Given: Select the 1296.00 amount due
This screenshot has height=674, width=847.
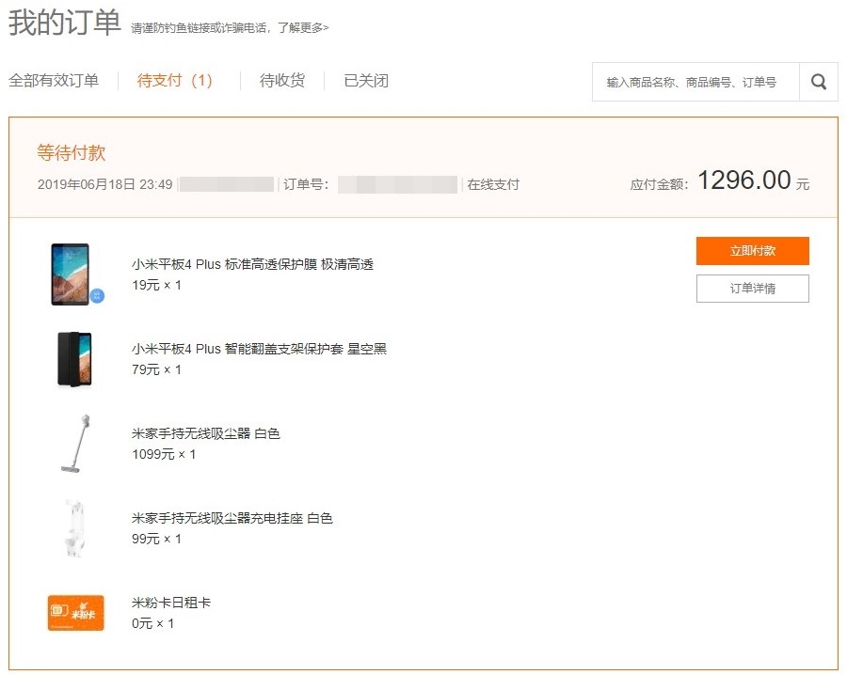Looking at the screenshot, I should [743, 180].
